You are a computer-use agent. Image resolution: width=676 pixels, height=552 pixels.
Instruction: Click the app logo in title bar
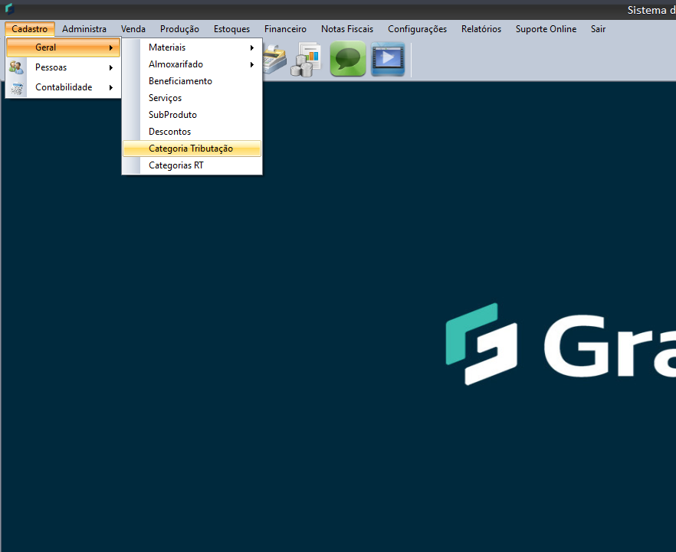click(9, 9)
